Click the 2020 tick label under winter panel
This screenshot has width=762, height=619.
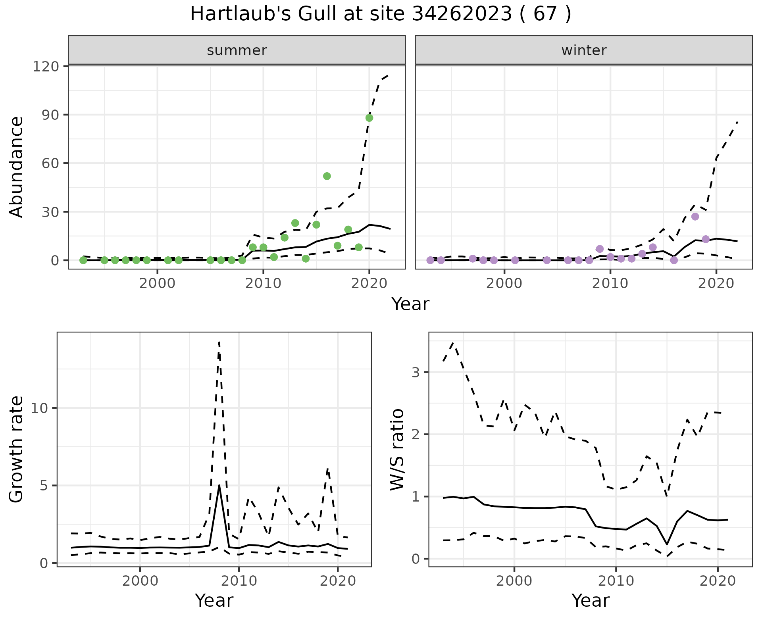[716, 284]
